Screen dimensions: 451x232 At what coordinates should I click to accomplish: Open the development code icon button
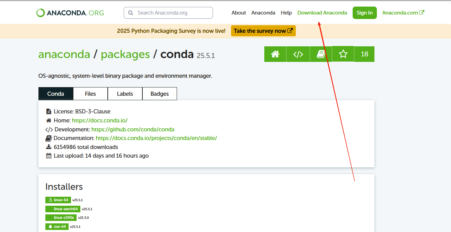pyautogui.click(x=298, y=54)
